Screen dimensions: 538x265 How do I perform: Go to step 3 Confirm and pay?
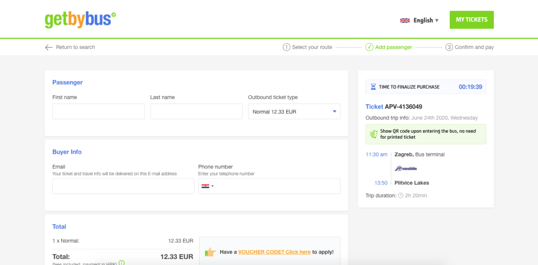[470, 47]
